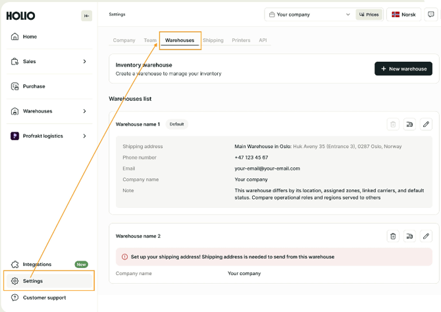
Task: Collapse the sidebar with the arrow icon
Action: 86,16
